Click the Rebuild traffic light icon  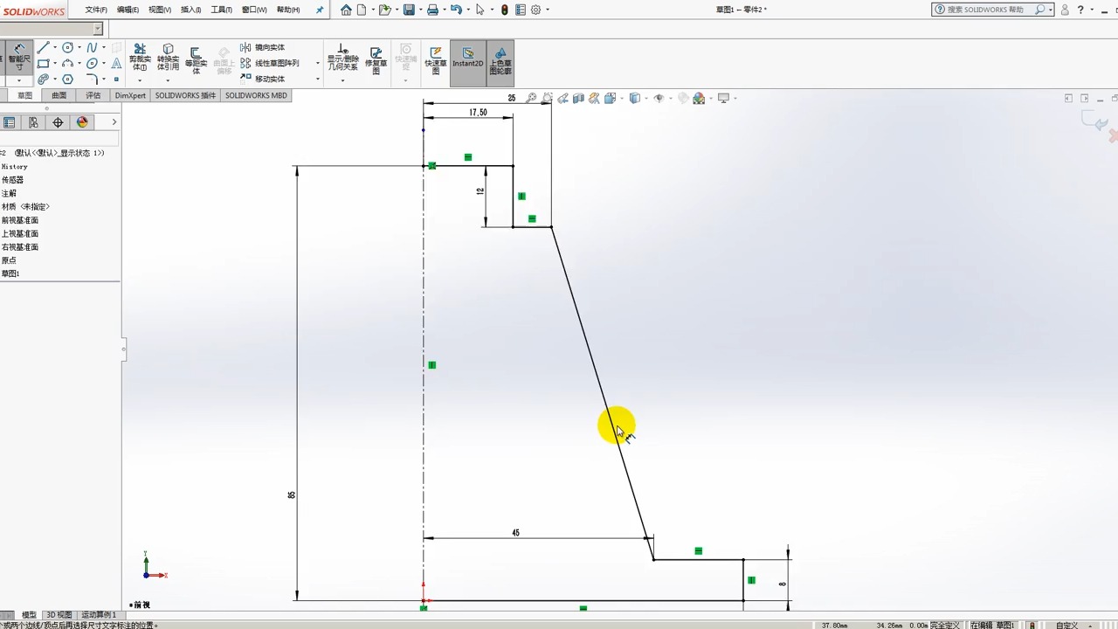point(505,10)
